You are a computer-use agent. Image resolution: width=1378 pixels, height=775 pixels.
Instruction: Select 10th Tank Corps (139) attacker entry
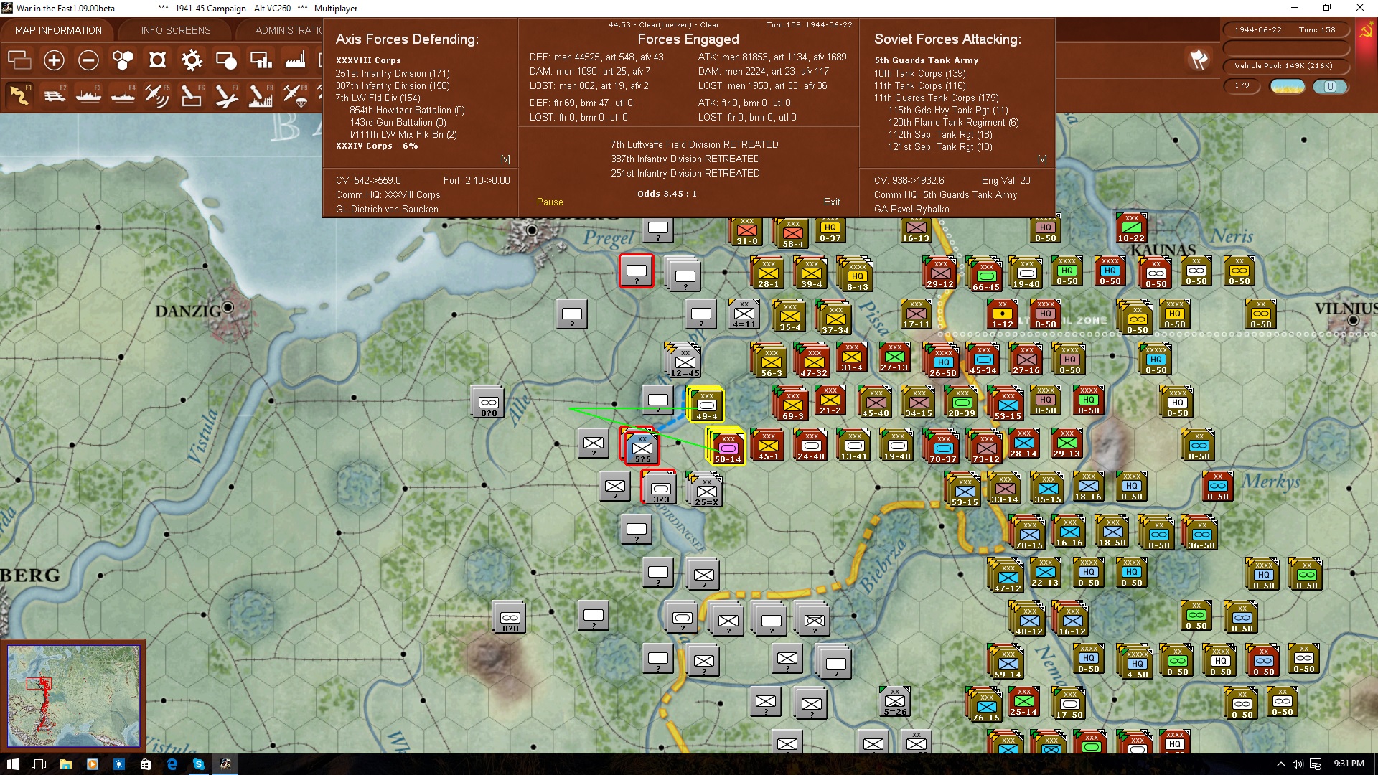point(919,73)
